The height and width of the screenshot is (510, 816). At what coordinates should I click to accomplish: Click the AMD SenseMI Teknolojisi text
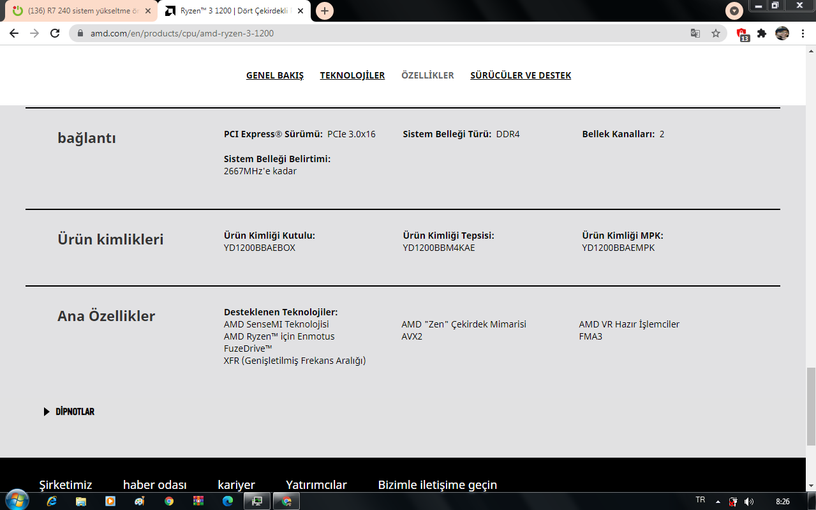[276, 324]
